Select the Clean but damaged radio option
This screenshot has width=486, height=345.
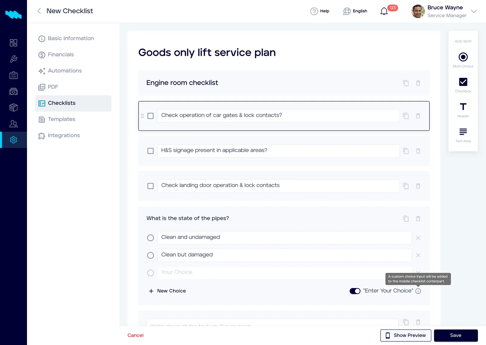(x=150, y=255)
